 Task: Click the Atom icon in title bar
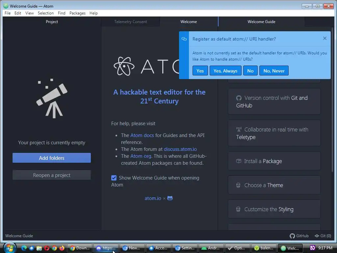pyautogui.click(x=6, y=6)
